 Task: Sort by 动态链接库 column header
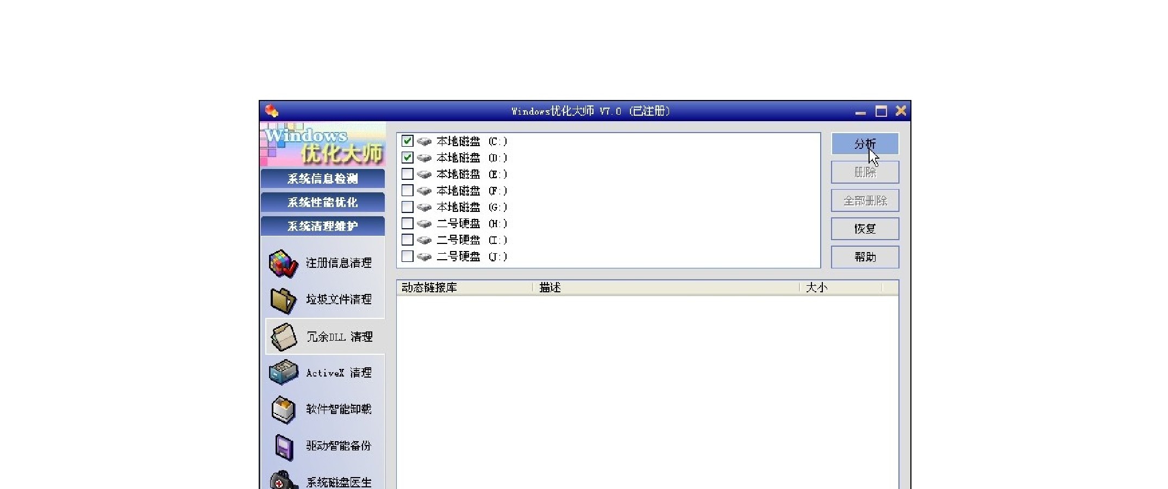point(465,287)
